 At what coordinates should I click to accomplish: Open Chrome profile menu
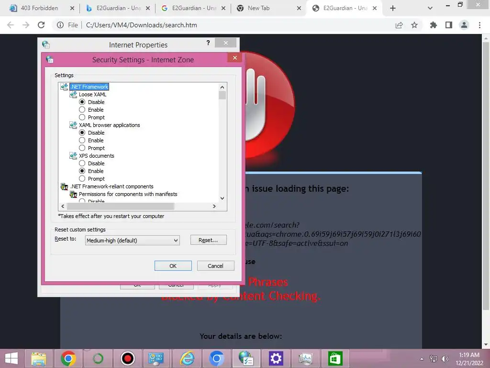pos(464,25)
